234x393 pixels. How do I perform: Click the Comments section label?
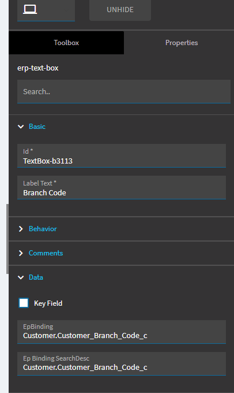46,253
